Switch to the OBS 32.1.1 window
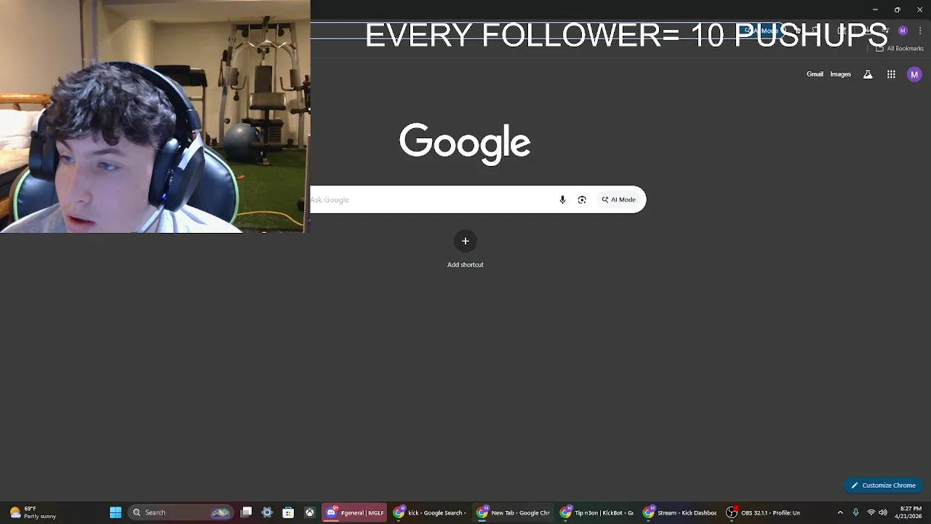 tap(764, 512)
